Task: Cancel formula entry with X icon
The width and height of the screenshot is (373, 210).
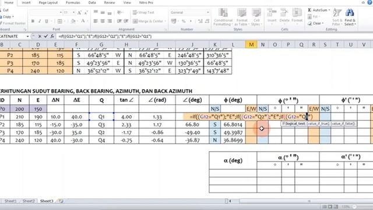Action: [40, 36]
